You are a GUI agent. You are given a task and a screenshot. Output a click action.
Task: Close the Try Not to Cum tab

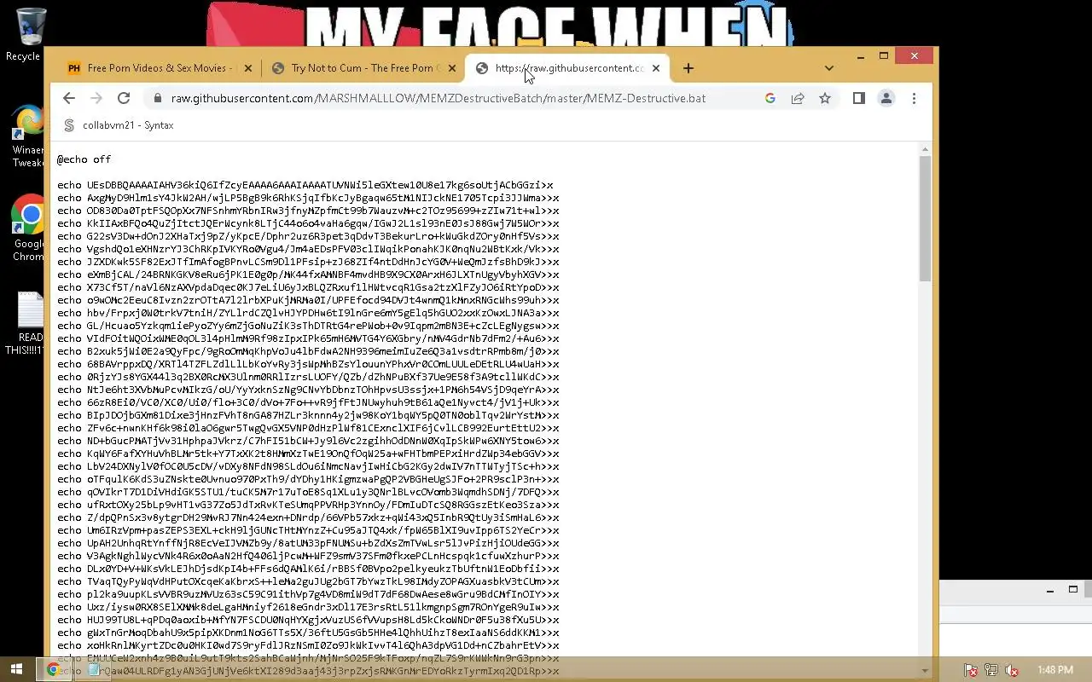tap(452, 68)
